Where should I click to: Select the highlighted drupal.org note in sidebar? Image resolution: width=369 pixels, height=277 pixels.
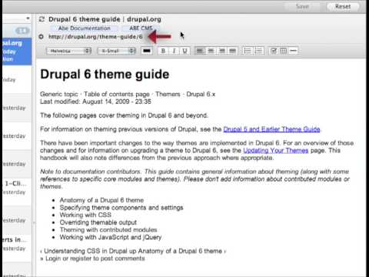click(17, 51)
